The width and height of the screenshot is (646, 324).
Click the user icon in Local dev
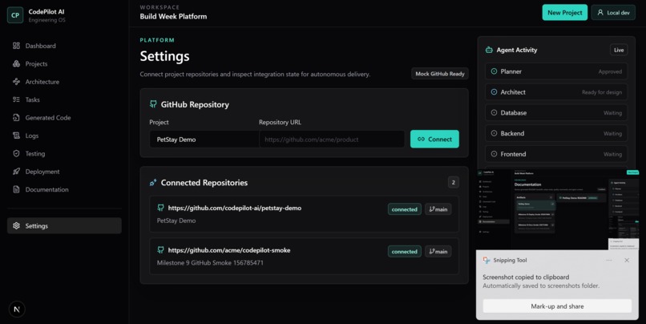[600, 12]
